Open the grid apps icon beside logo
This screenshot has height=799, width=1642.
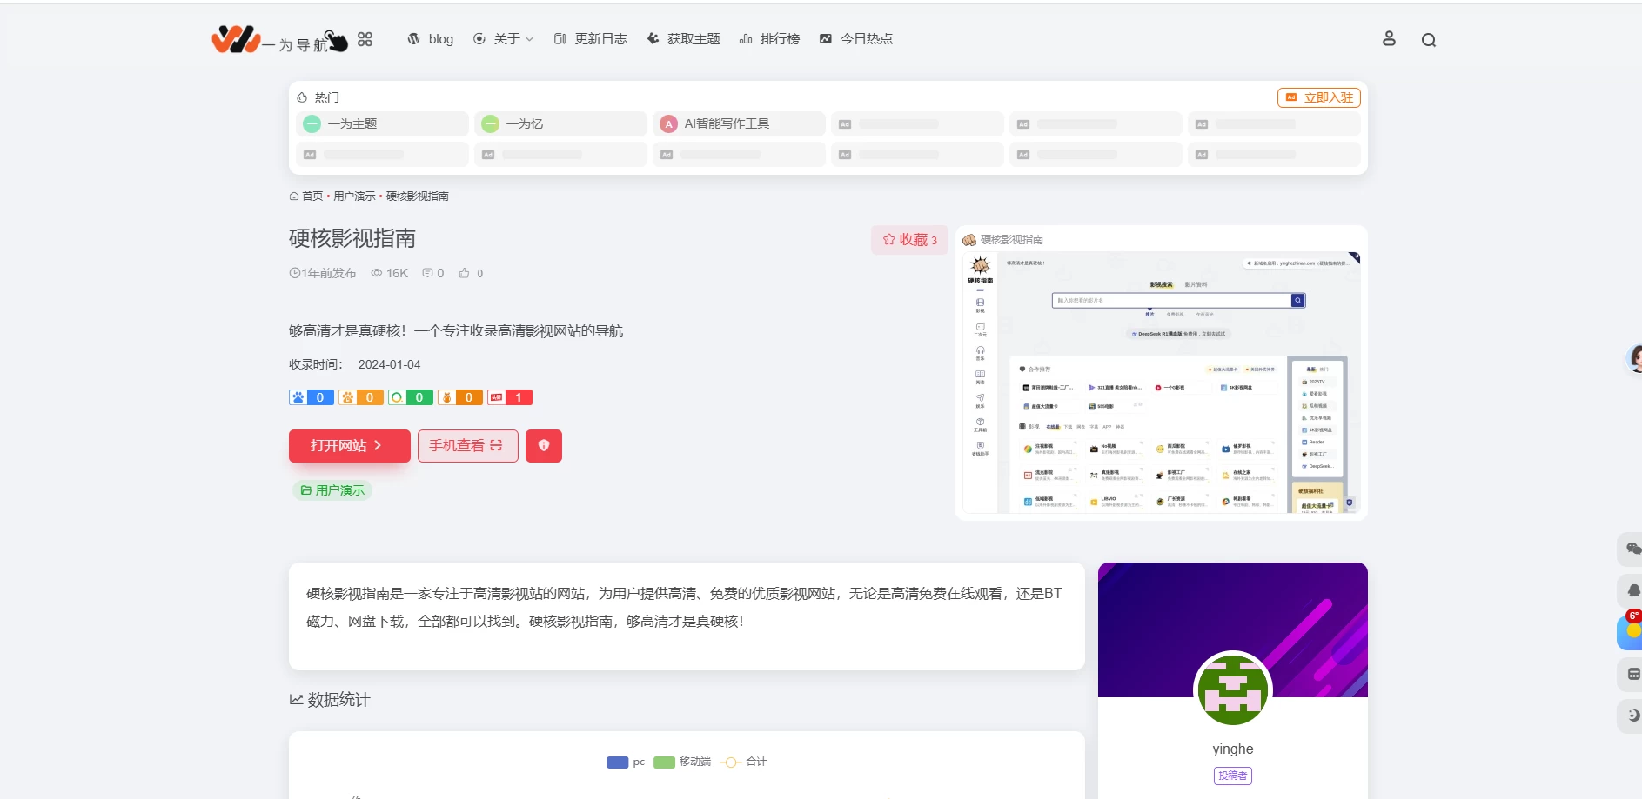click(x=365, y=39)
